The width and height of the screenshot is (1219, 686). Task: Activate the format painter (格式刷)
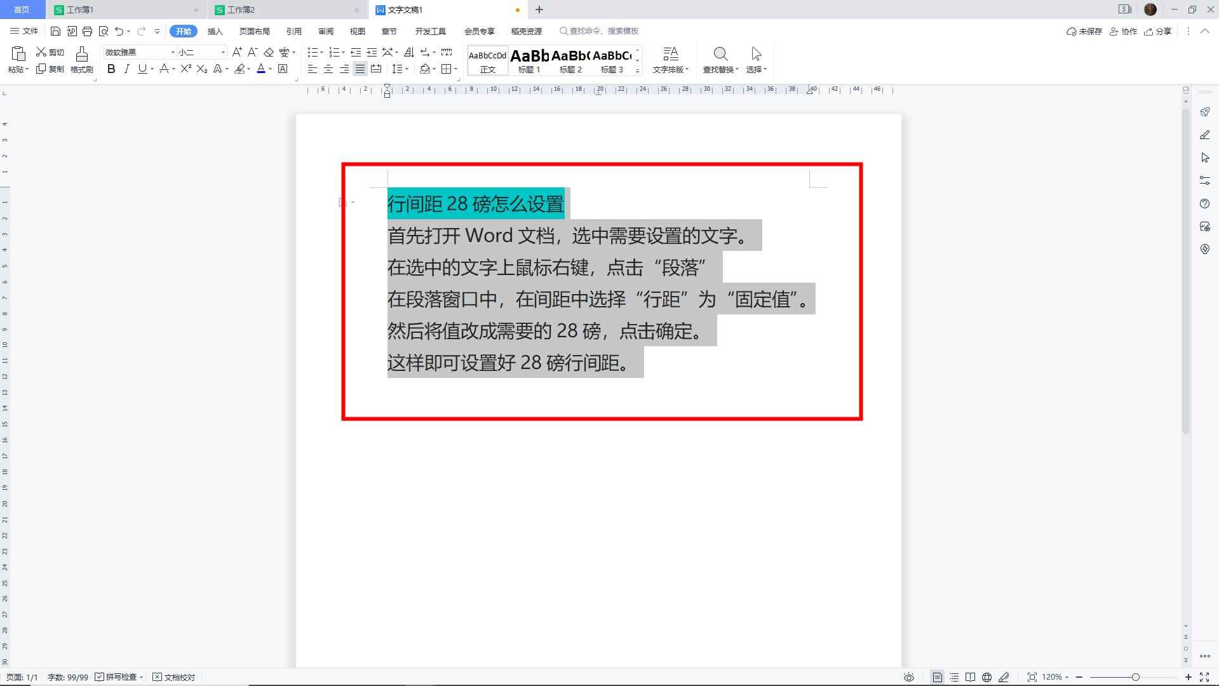[81, 60]
